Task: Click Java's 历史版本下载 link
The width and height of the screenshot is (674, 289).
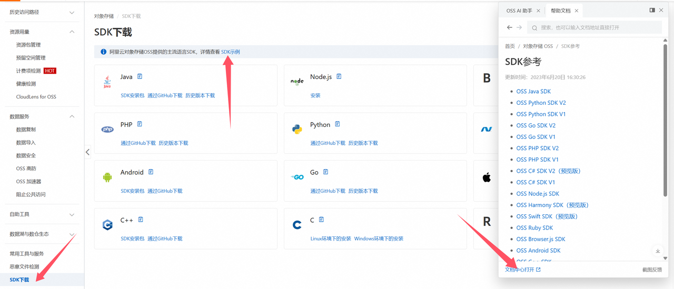Action: point(200,96)
